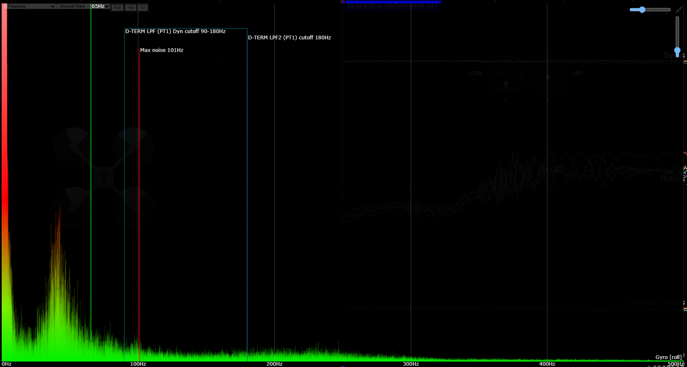This screenshot has height=367, width=687.
Task: Click the D-TERM LPF Dyn cutoff 90-180Hz label
Action: click(175, 31)
